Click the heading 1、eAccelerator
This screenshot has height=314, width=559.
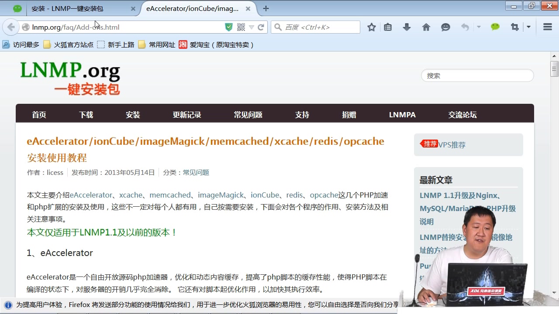click(60, 253)
